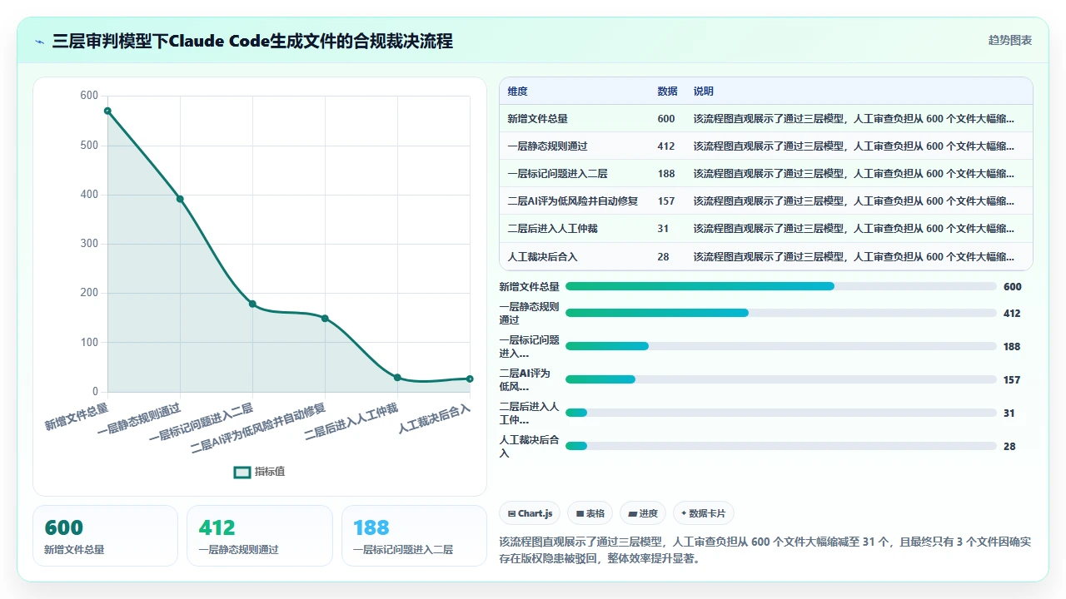
Task: Click the chart data point at 二层后进入人工仲裁
Action: [x=397, y=378]
